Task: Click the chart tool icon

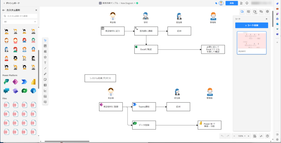Action: click(45, 91)
